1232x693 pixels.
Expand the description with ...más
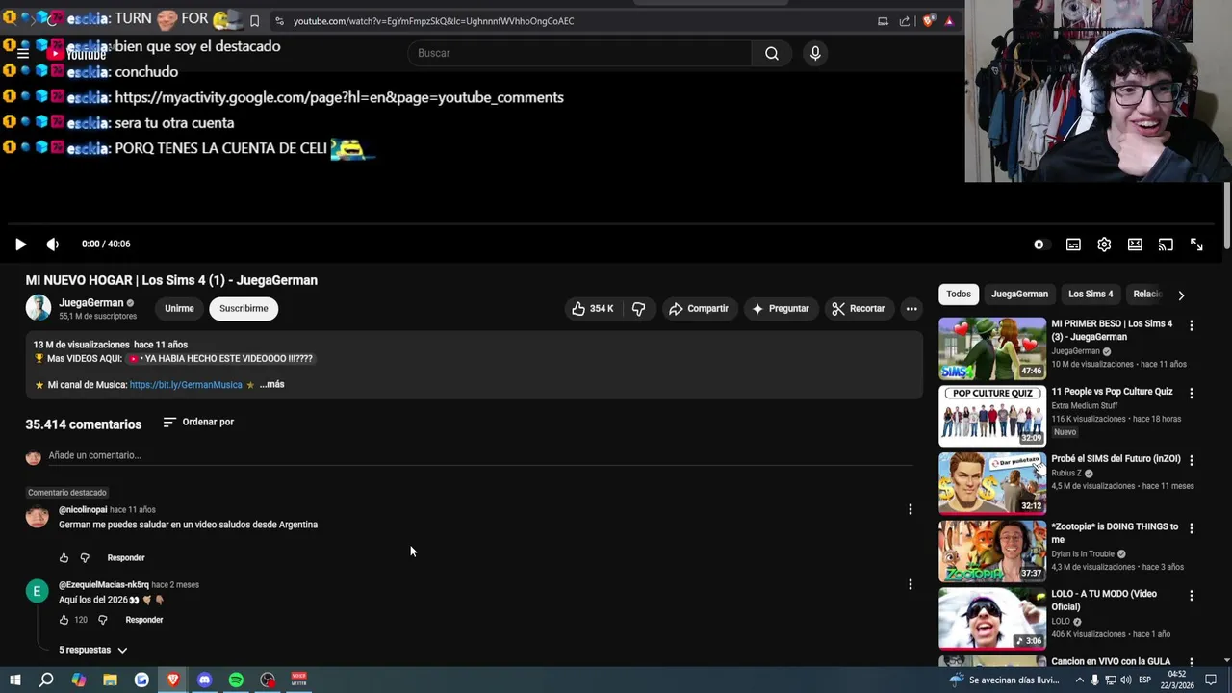coord(271,385)
